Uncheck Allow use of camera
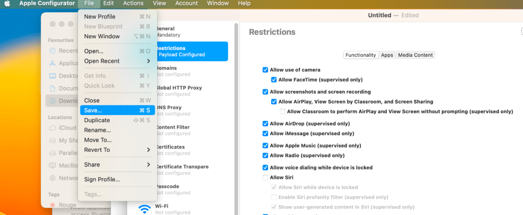Image resolution: width=523 pixels, height=215 pixels. (265, 70)
